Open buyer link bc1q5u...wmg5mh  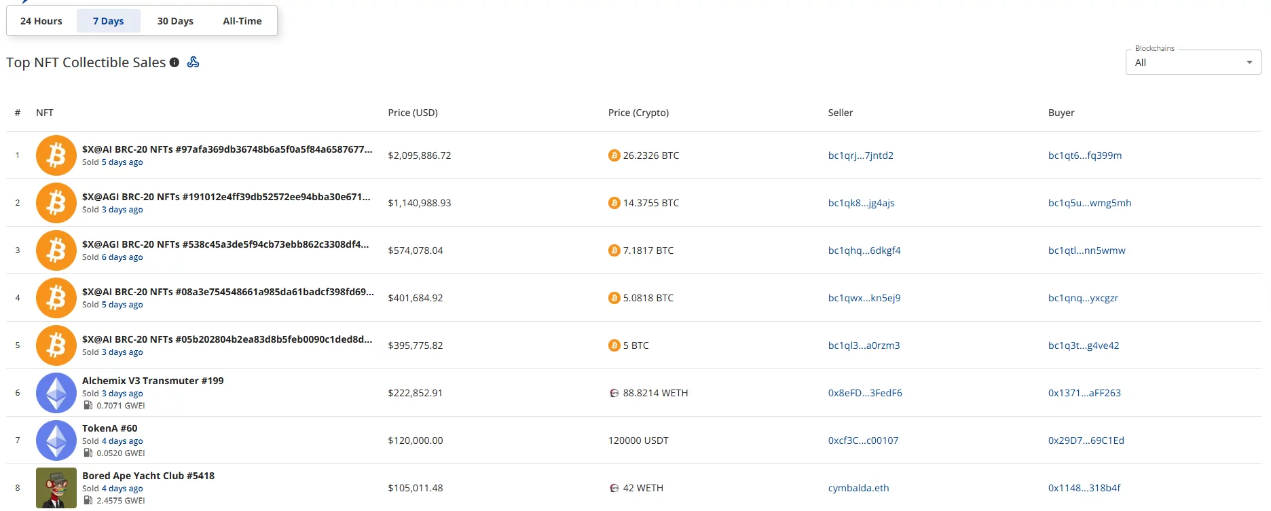(x=1090, y=203)
